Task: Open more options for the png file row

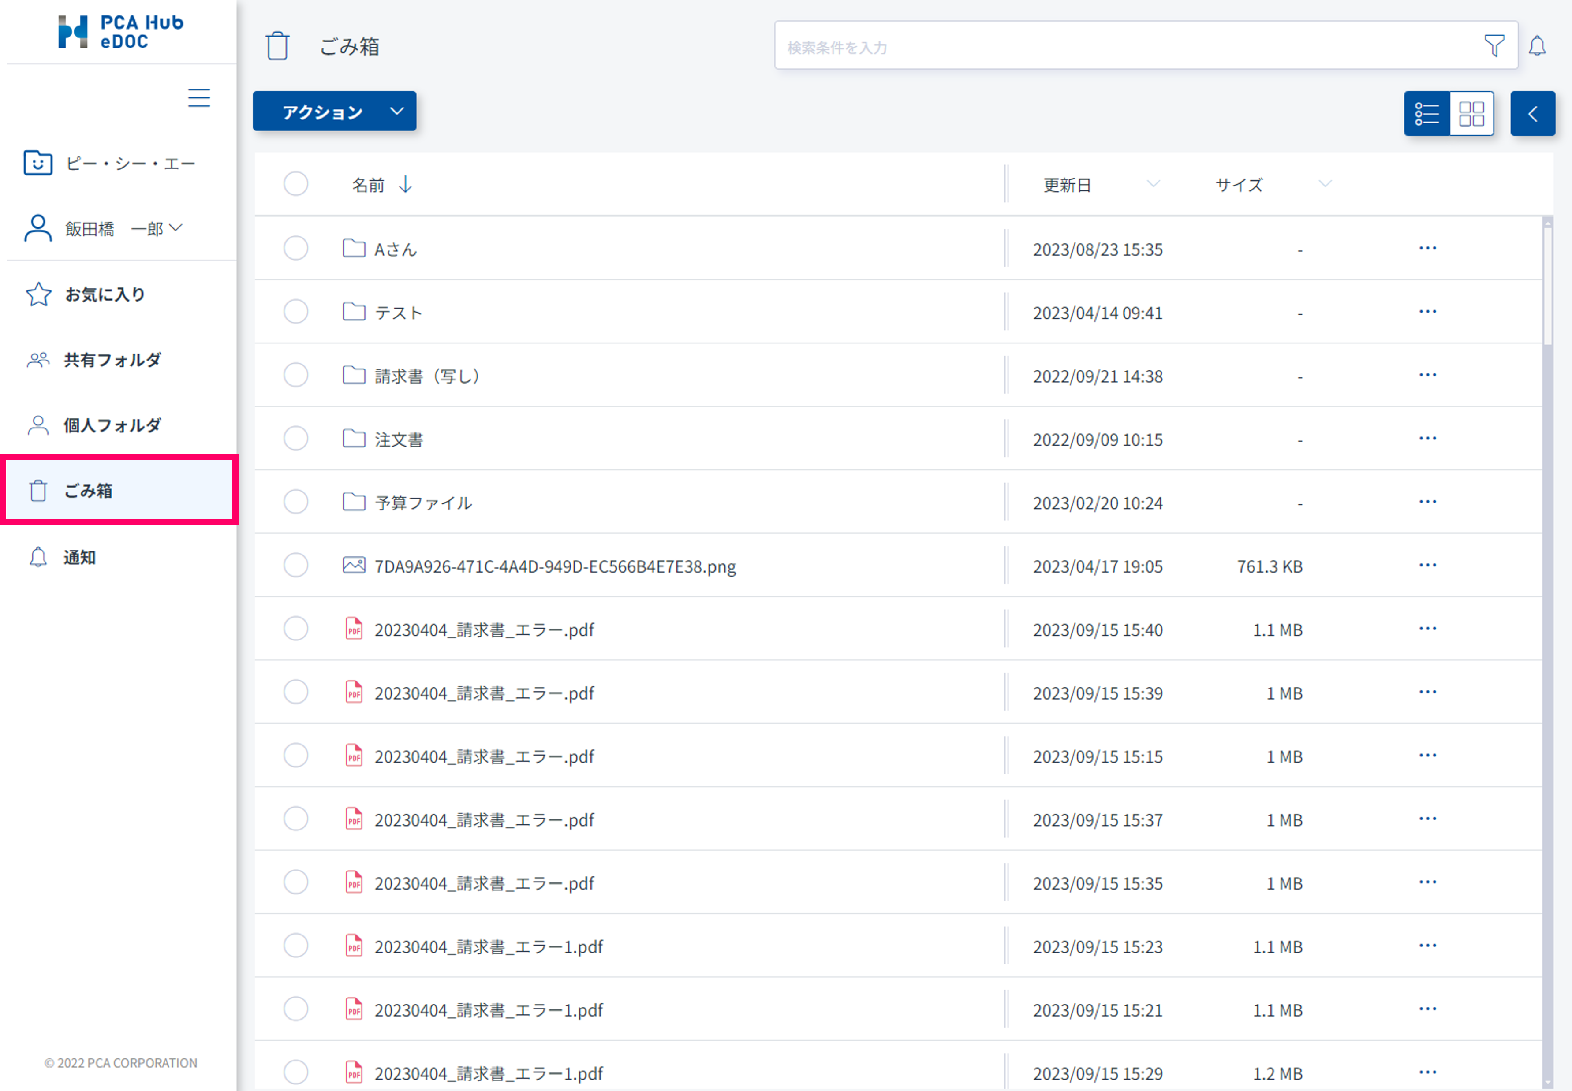Action: 1427,565
